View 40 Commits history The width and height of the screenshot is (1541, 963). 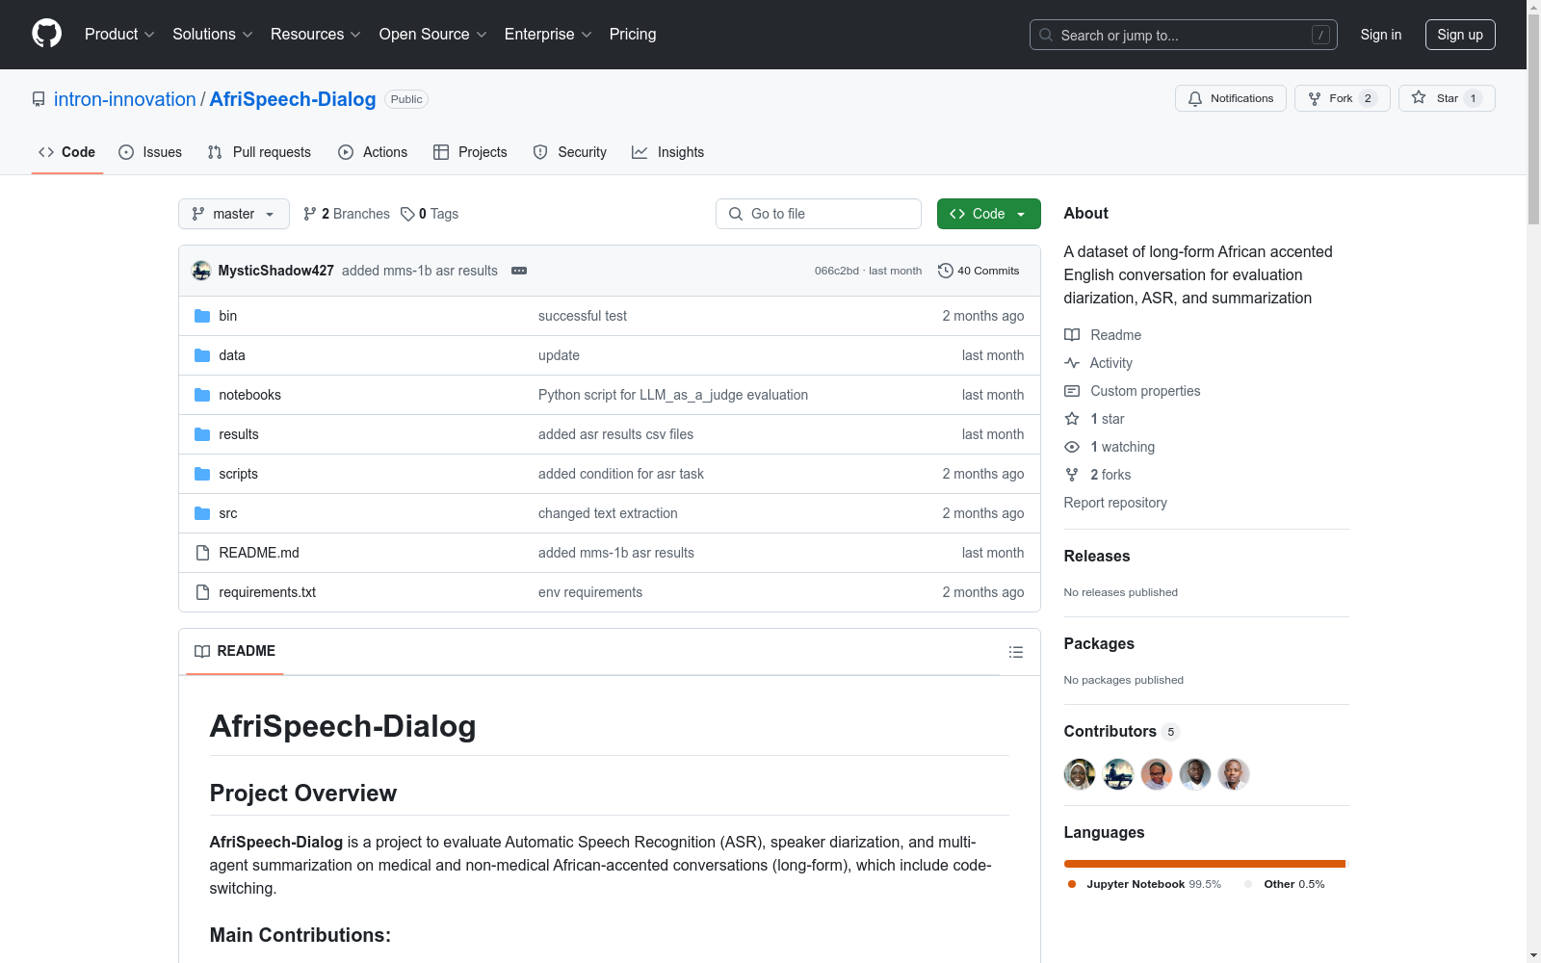point(979,271)
